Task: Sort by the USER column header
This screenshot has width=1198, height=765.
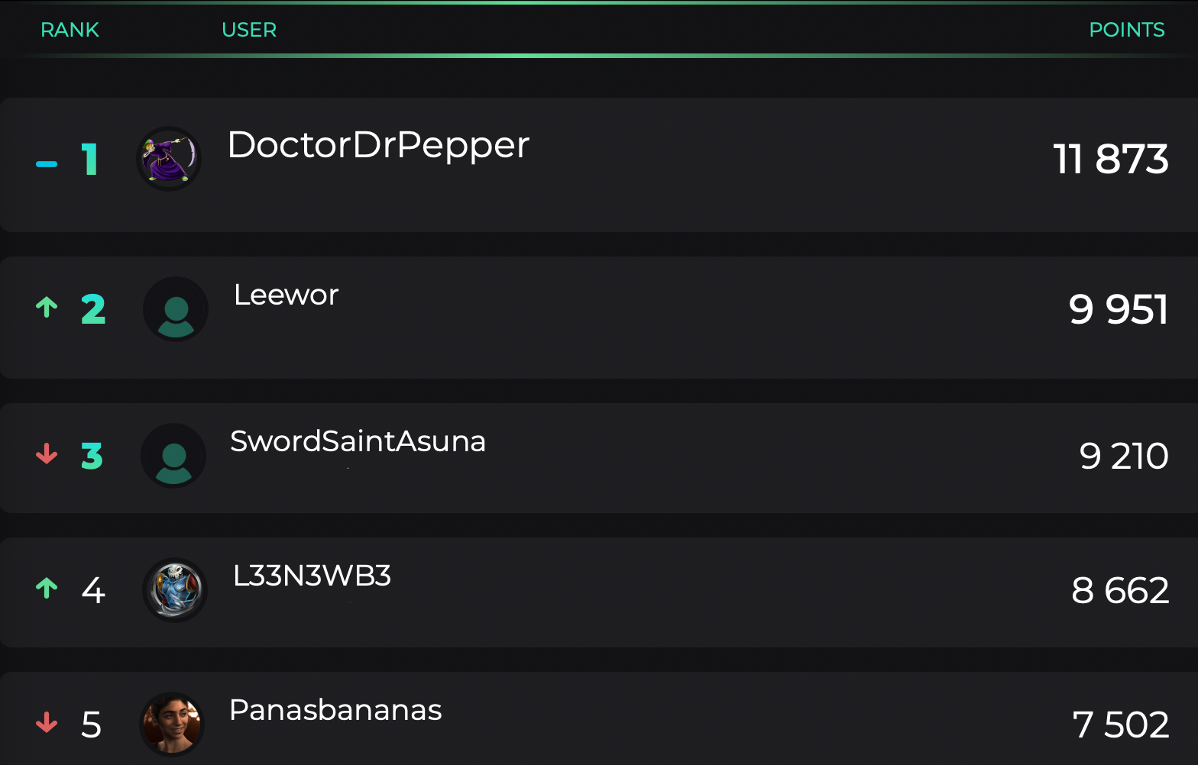Action: click(249, 30)
